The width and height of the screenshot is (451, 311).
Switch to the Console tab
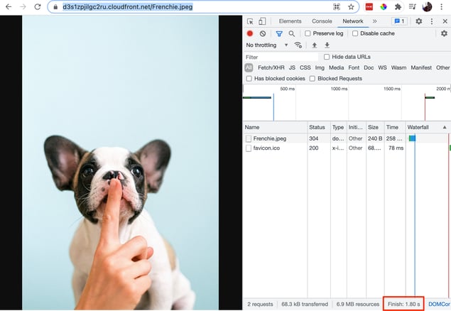(x=322, y=21)
